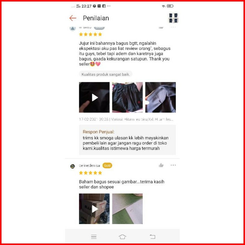Play the video of stacked cardboard boxes
This screenshot has height=245, width=245.
pyautogui.click(x=94, y=209)
